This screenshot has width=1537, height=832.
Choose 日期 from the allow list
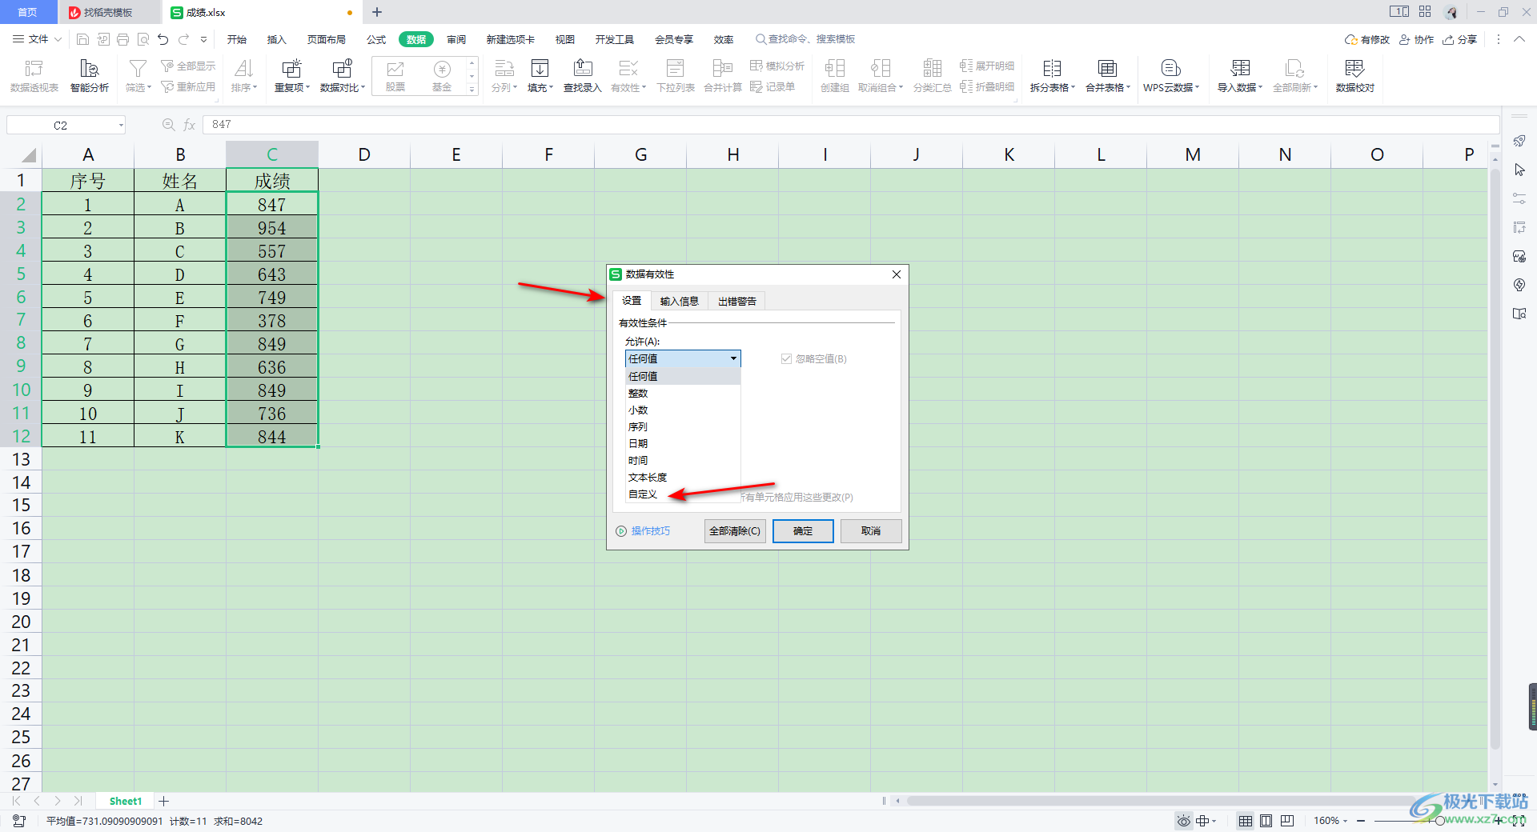click(683, 443)
